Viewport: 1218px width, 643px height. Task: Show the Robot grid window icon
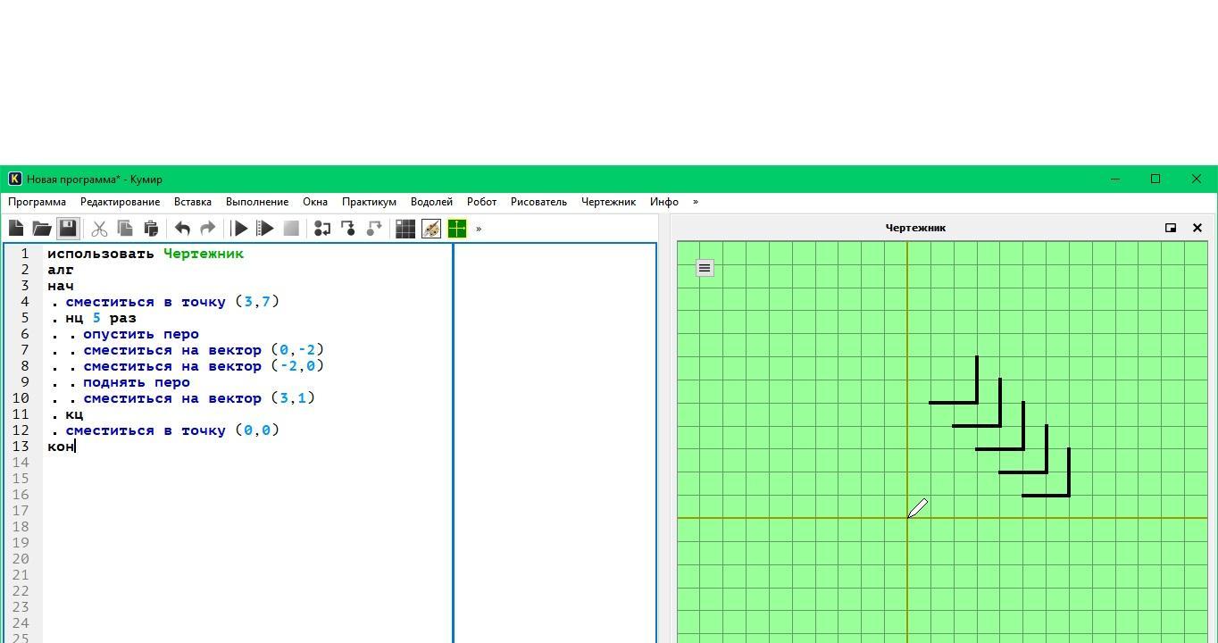click(405, 229)
